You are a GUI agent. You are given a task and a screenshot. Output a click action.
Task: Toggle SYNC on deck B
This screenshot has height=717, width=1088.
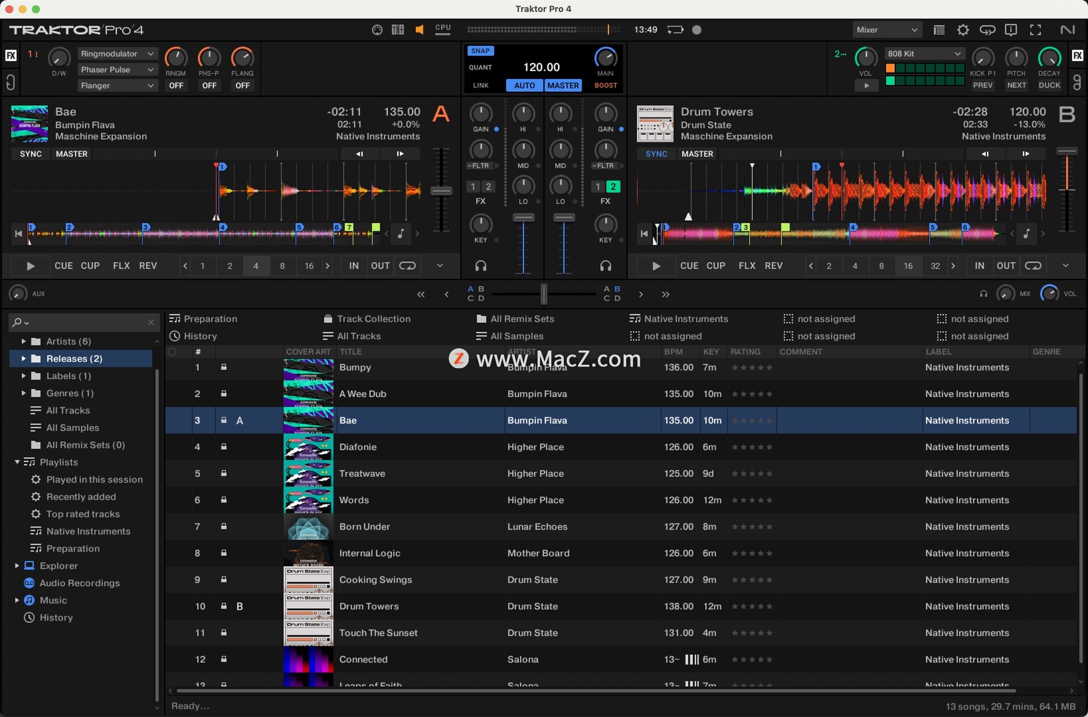pos(656,153)
